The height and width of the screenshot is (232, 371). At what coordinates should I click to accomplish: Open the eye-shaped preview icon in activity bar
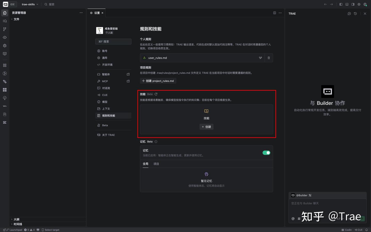click(5, 37)
